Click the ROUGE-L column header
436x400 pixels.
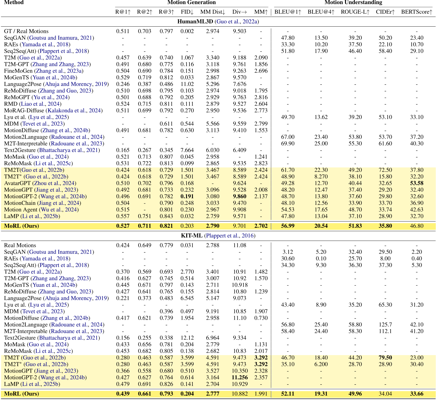coord(355,12)
